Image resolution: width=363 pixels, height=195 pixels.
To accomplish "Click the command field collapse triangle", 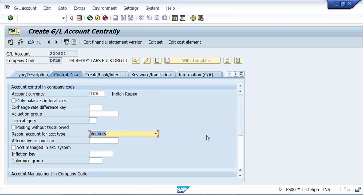I will [72, 18].
